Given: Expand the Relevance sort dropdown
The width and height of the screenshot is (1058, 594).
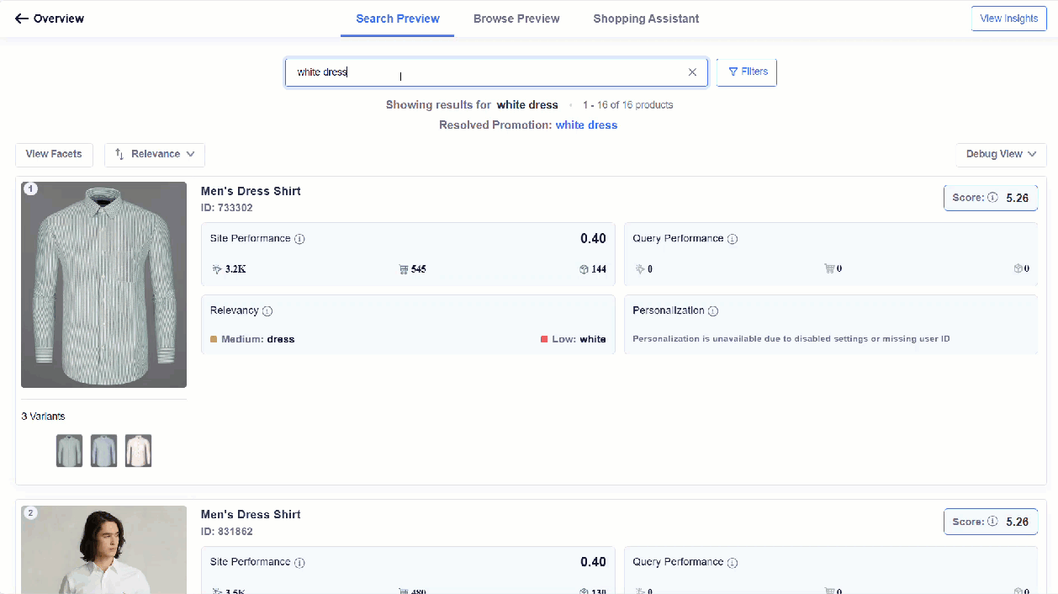Looking at the screenshot, I should tap(155, 155).
